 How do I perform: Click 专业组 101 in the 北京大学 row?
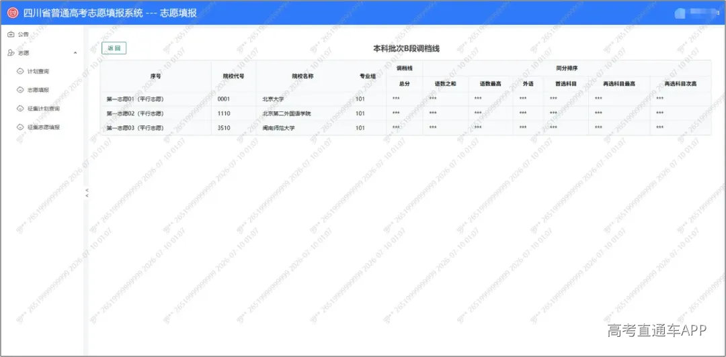360,99
